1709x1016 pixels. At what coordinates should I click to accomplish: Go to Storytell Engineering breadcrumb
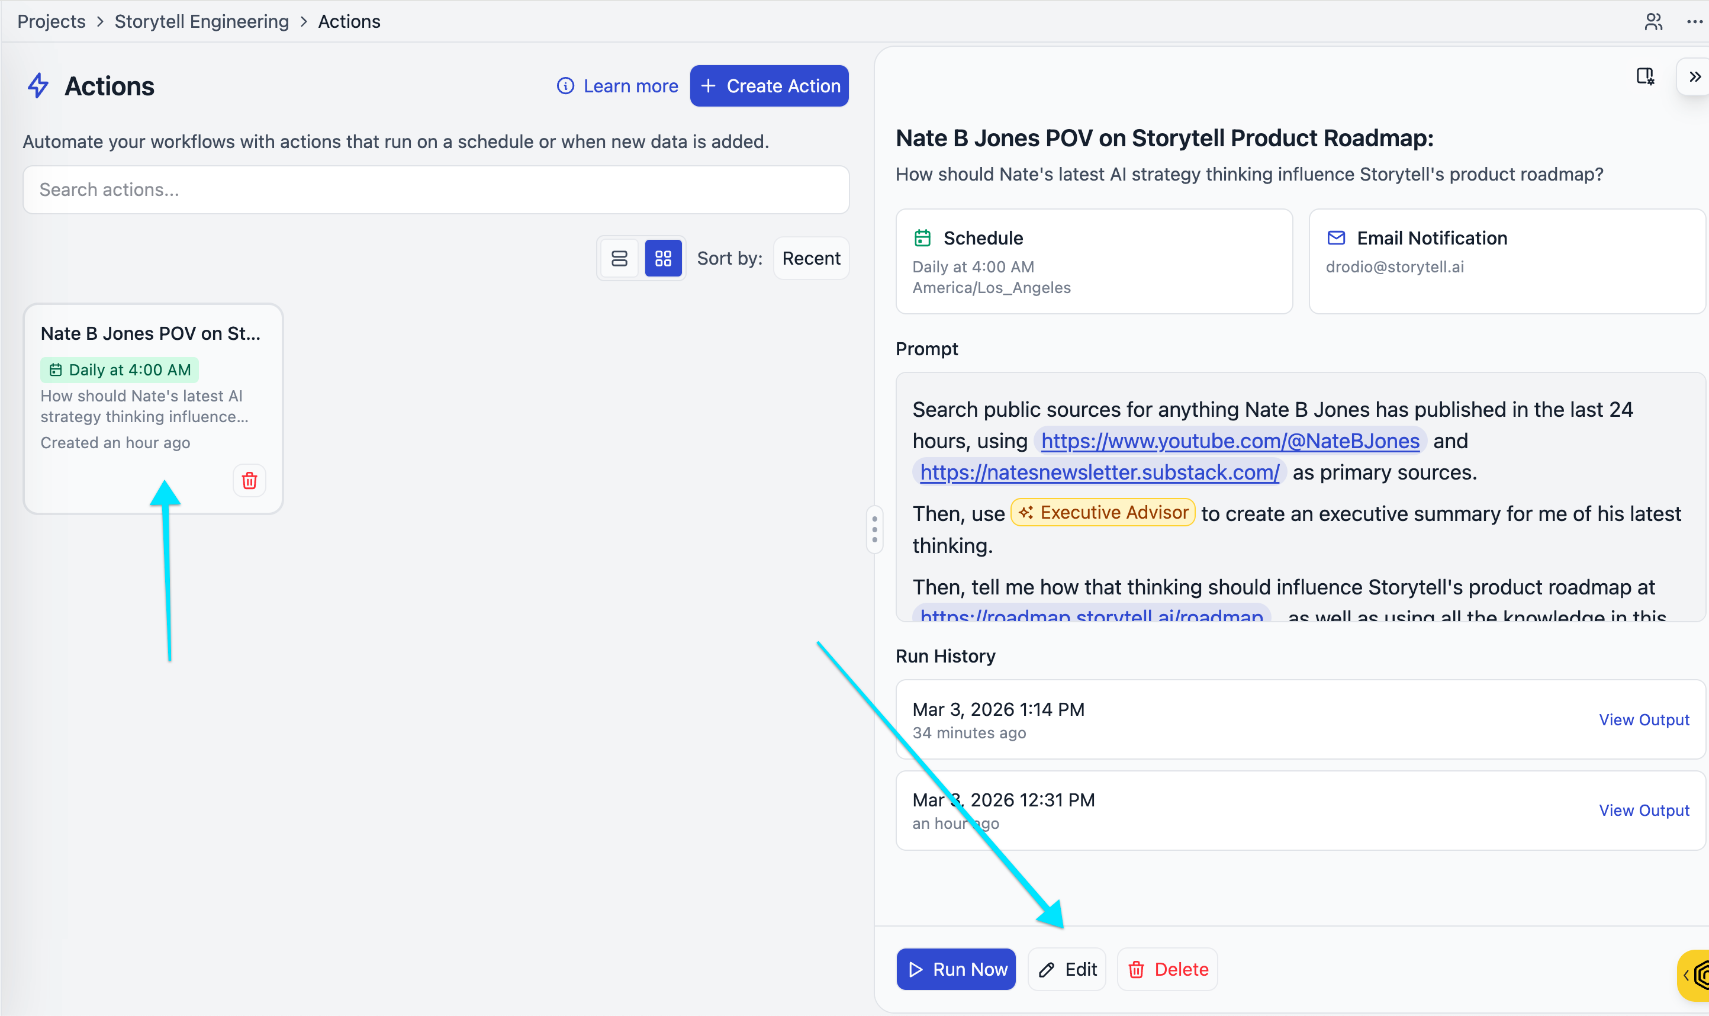[202, 21]
